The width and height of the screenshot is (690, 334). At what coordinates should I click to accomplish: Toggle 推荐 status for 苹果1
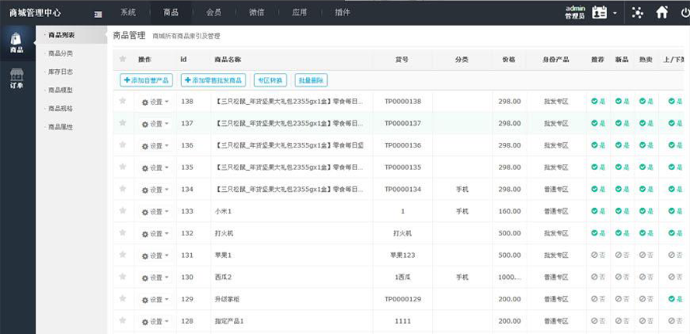tap(598, 256)
